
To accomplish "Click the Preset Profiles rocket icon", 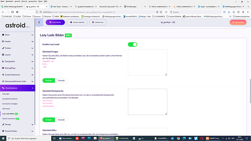I will [x=3, y=131].
